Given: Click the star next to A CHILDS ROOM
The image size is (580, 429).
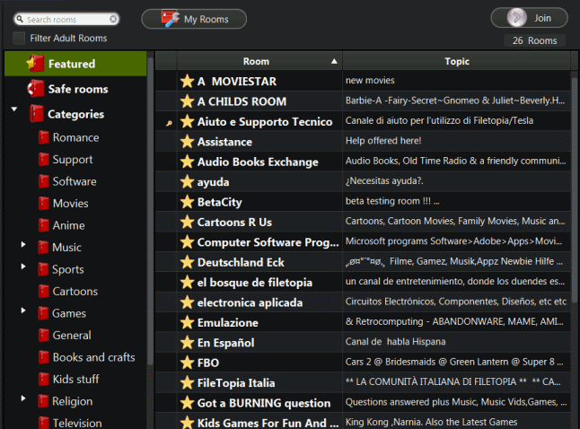Looking at the screenshot, I should pos(187,101).
